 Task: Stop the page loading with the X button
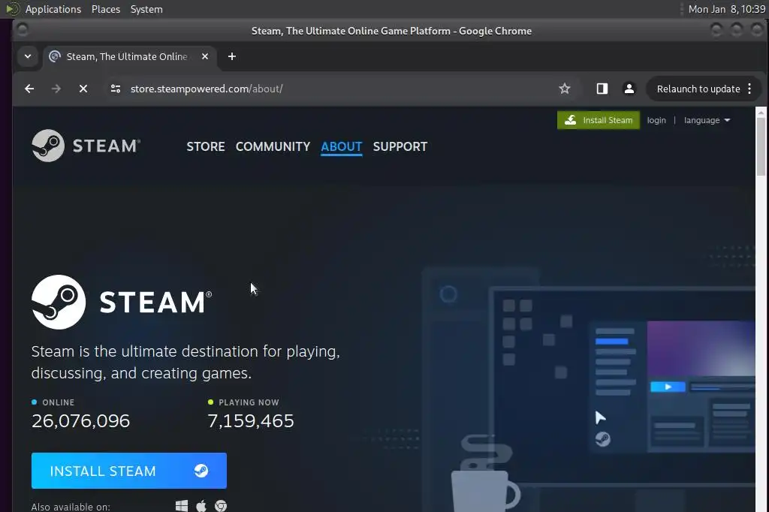coord(83,89)
